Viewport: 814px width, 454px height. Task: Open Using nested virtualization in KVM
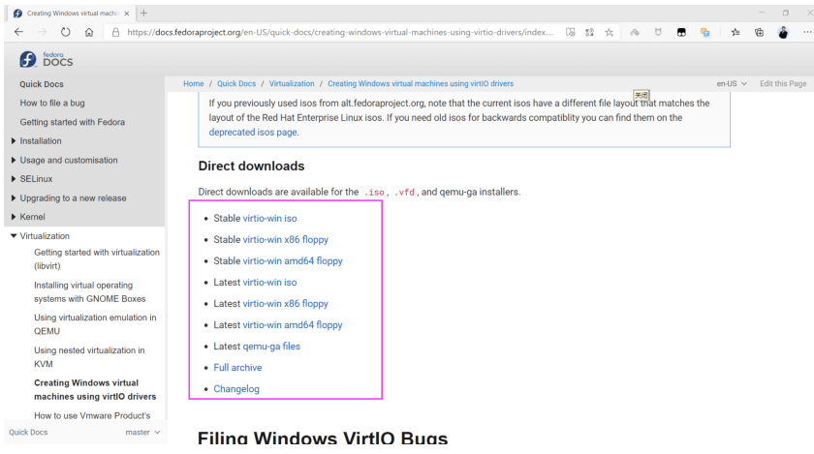(89, 357)
